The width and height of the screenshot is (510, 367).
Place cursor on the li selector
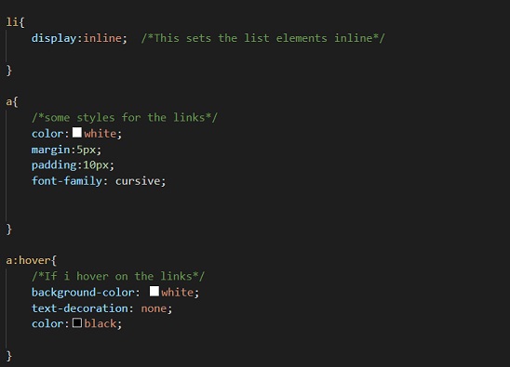[x=12, y=22]
